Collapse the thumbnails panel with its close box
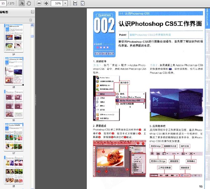Viewport: 210px width, 189px height. pyautogui.click(x=33, y=12)
